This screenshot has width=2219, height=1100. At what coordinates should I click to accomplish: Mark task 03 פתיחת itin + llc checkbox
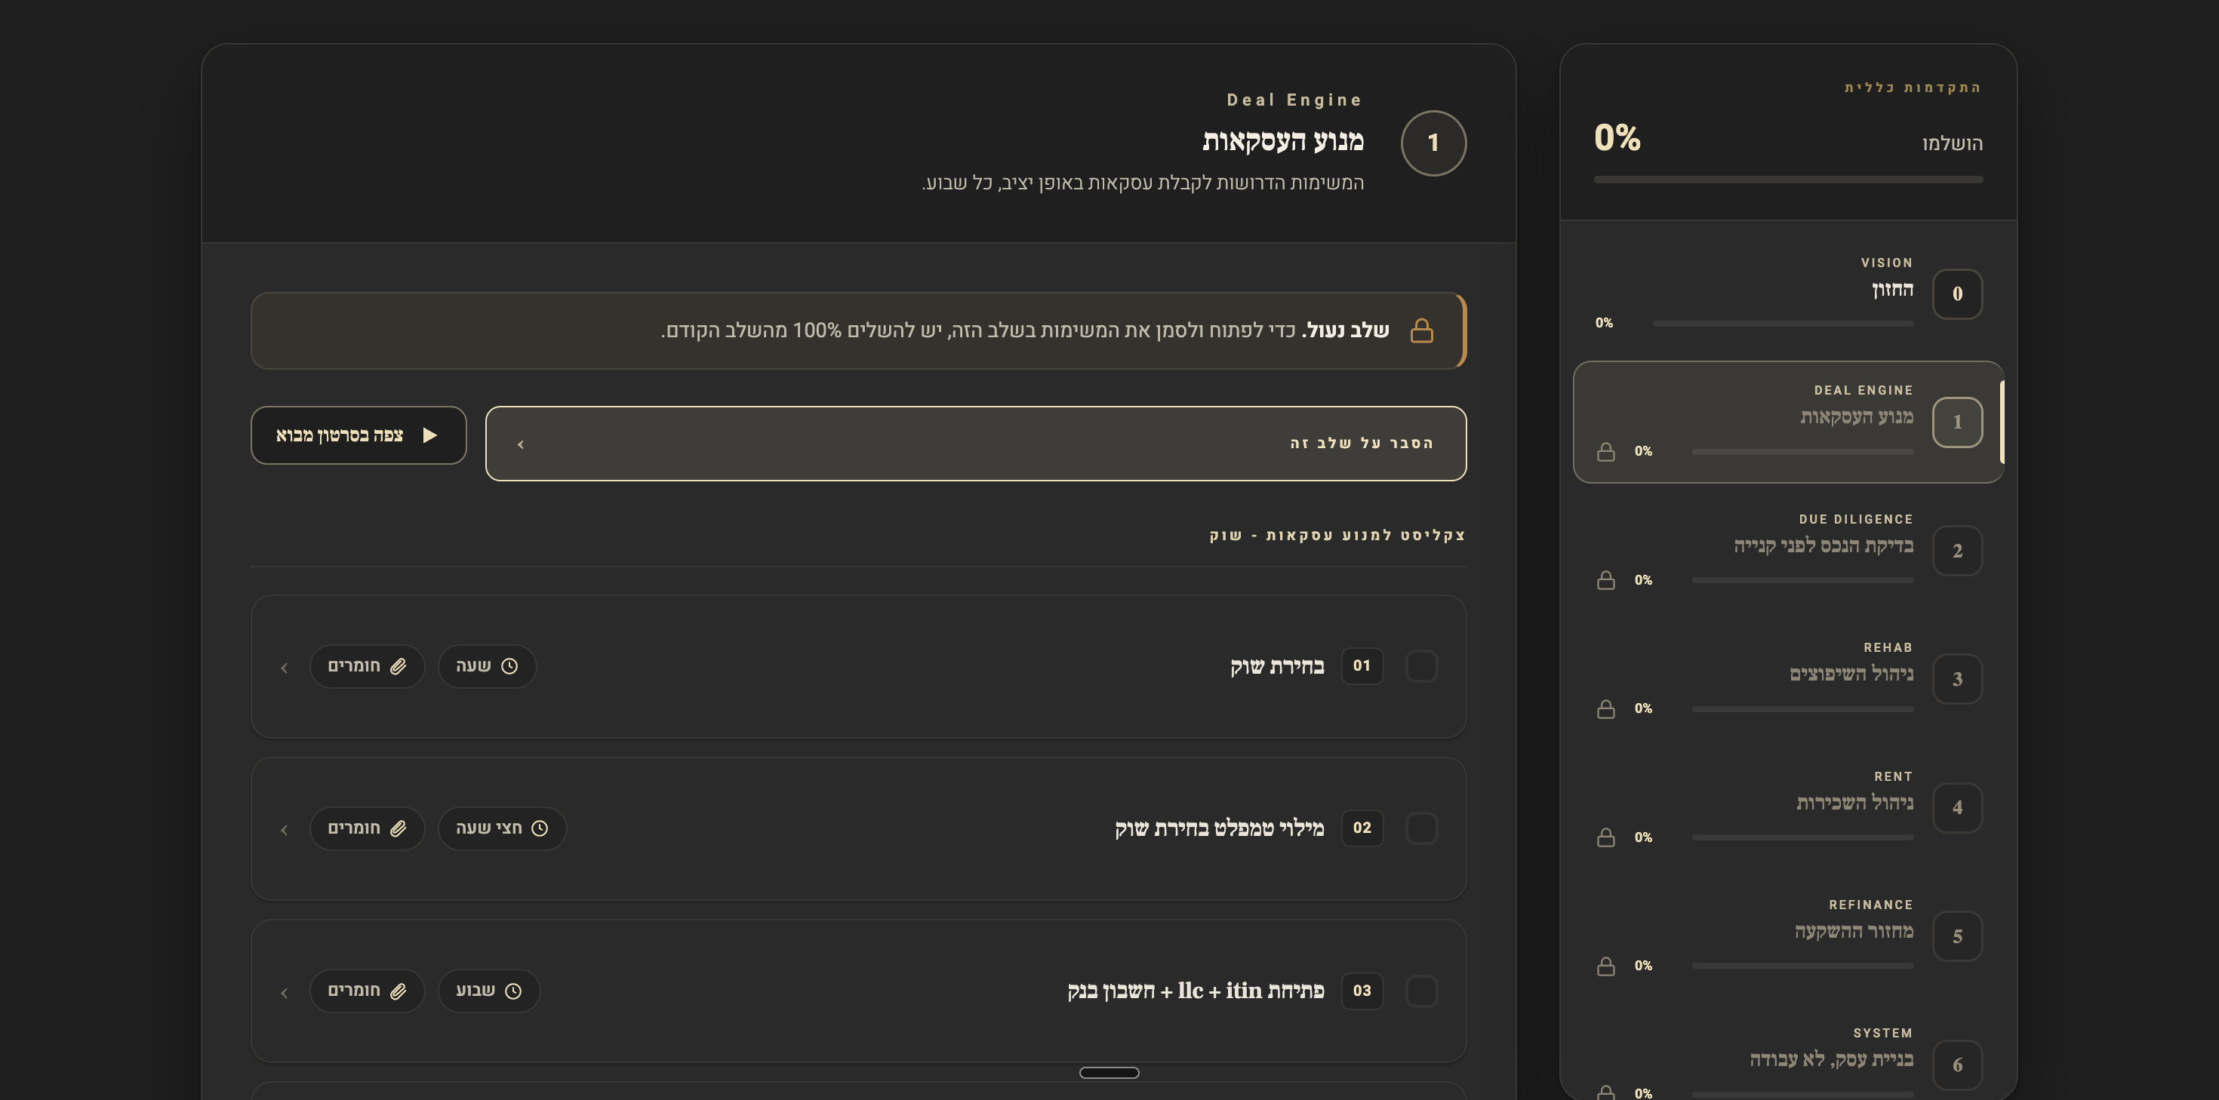click(x=1421, y=991)
